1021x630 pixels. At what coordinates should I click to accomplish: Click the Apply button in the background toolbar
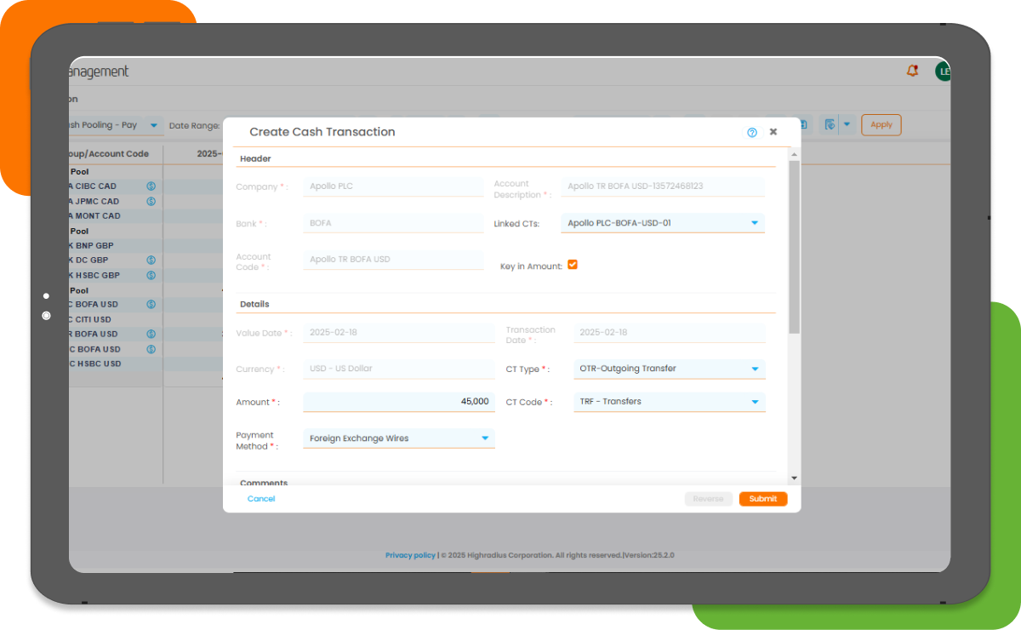point(881,125)
